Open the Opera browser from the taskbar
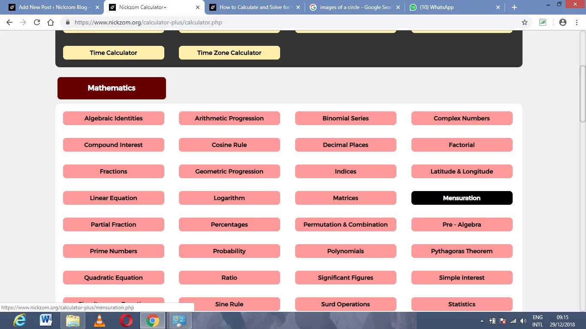Viewport: 586px width, 329px height. (126, 320)
